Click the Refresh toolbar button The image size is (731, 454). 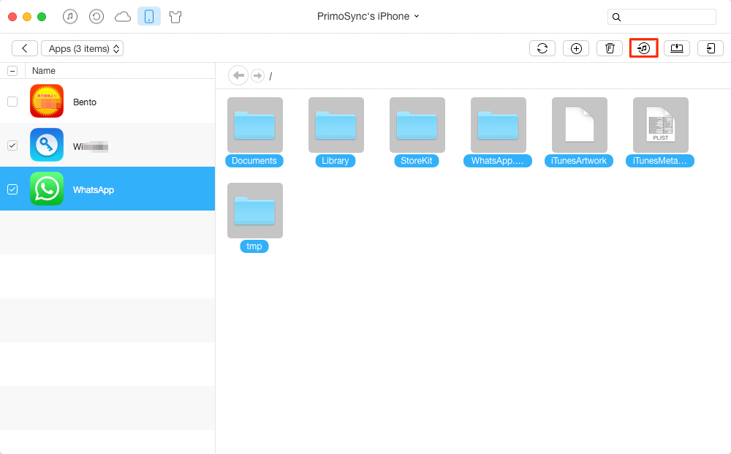542,48
